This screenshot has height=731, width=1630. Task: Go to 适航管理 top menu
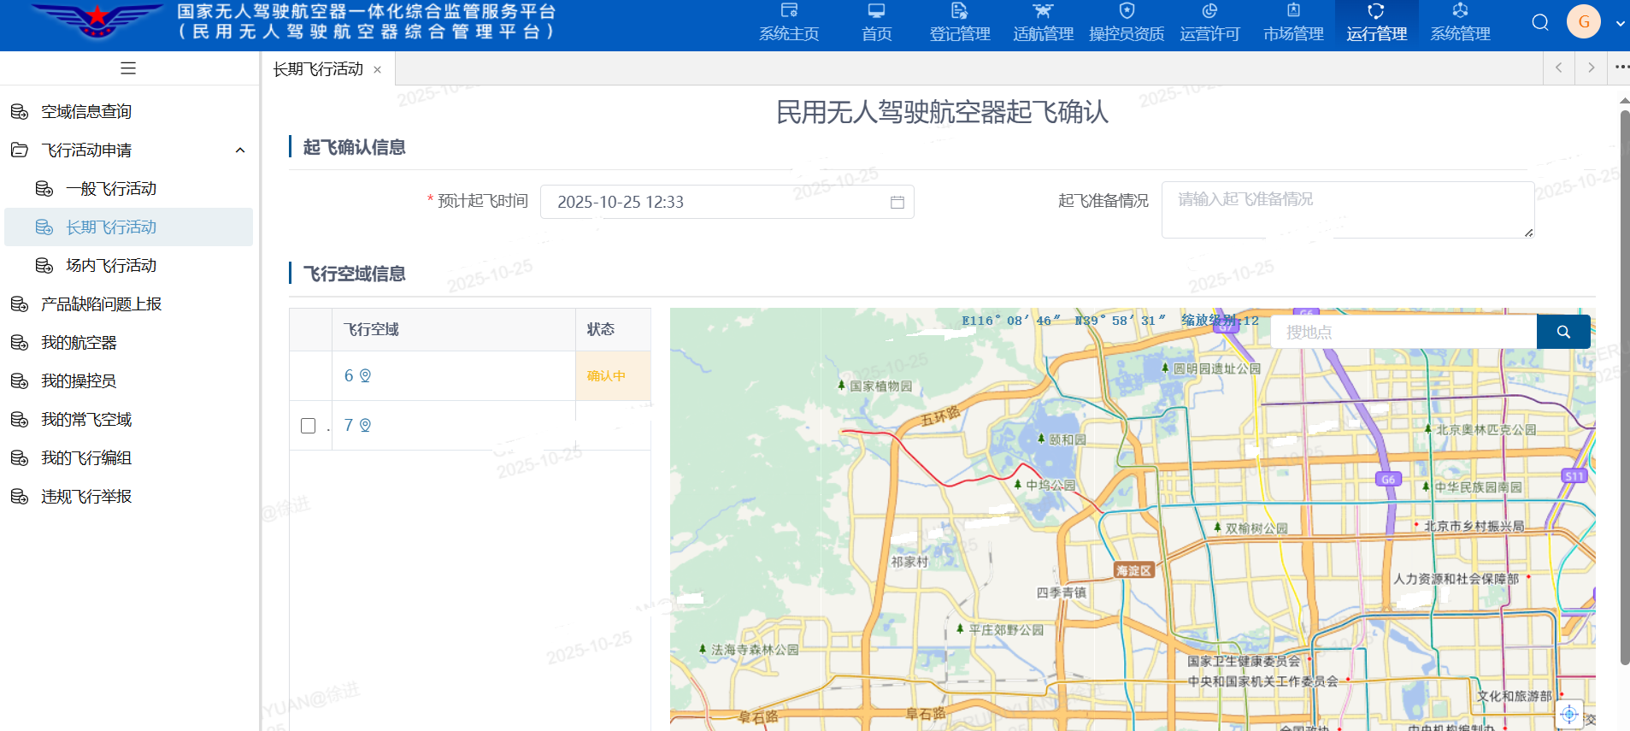tap(1043, 24)
